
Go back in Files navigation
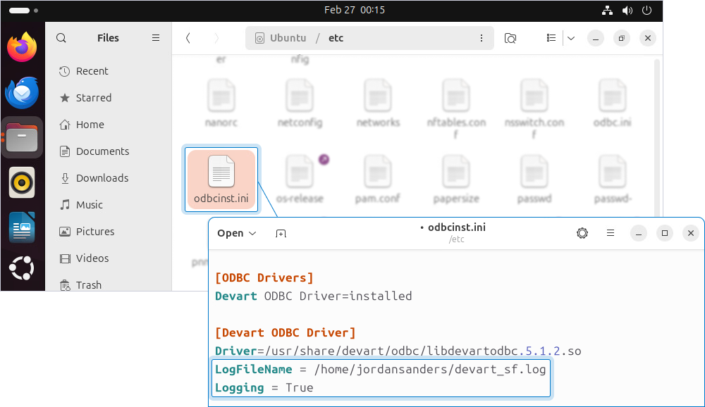tap(188, 38)
